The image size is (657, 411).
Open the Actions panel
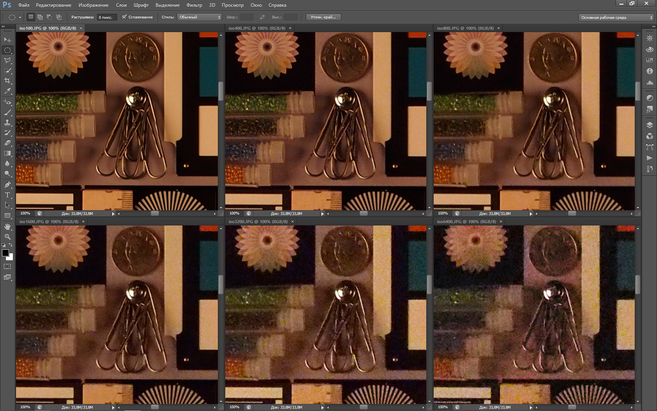coord(650,158)
